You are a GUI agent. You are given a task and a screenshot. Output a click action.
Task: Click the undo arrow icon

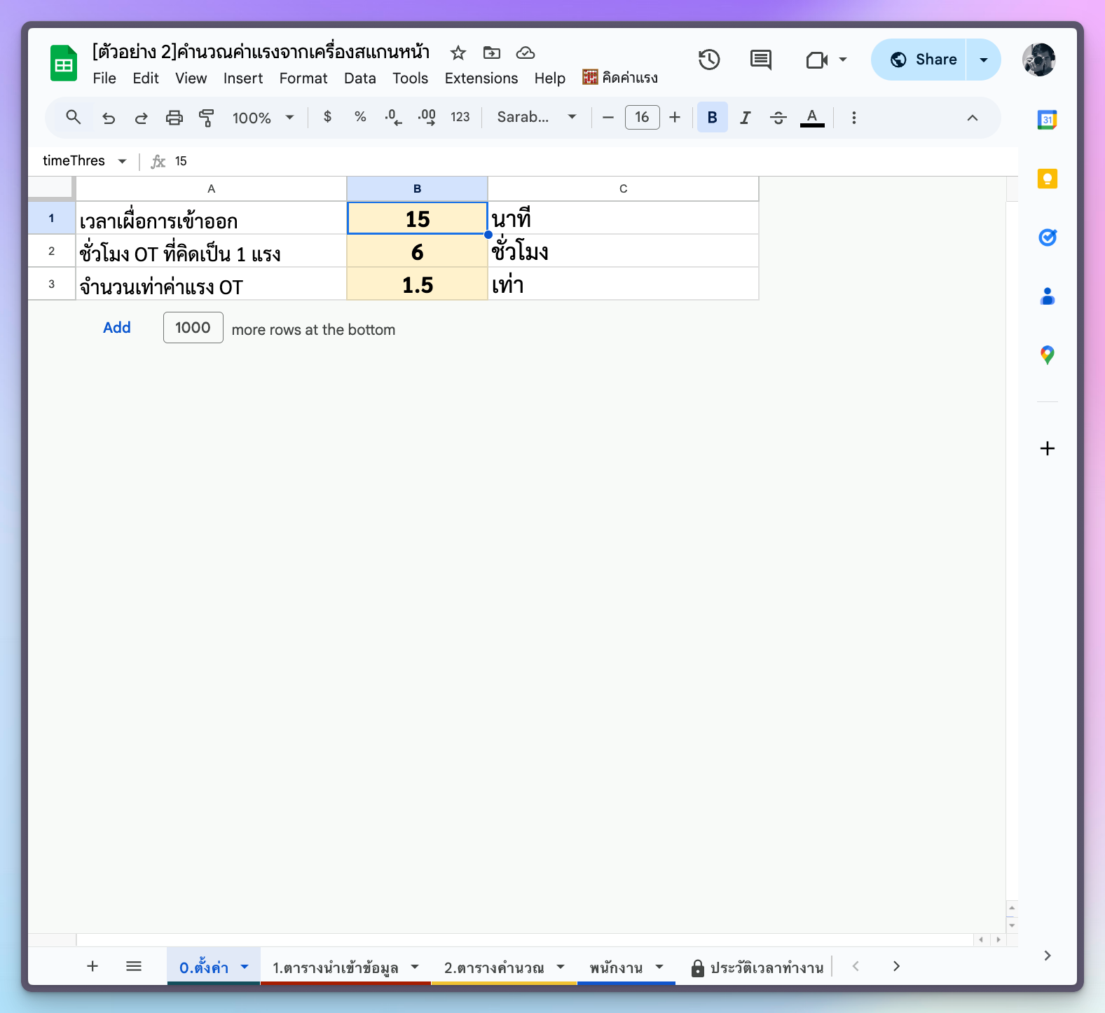[x=109, y=118]
